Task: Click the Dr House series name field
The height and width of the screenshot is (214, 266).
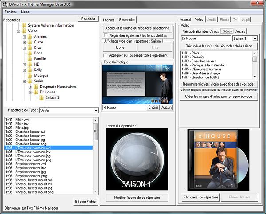Action: click(x=206, y=39)
